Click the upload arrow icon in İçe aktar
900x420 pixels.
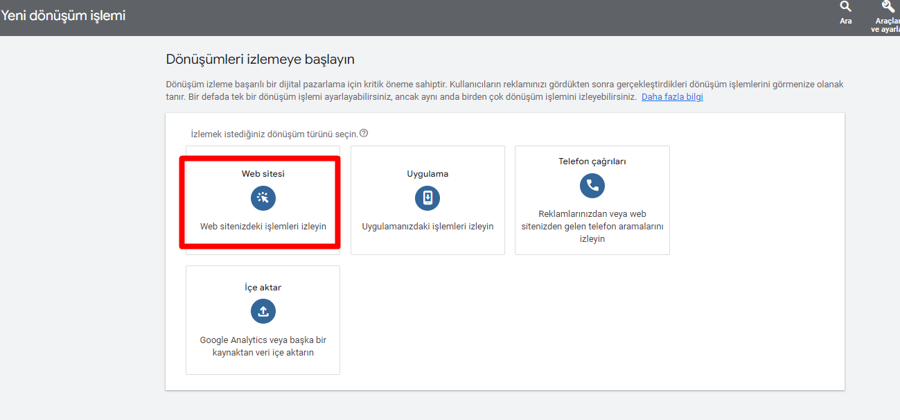[263, 311]
